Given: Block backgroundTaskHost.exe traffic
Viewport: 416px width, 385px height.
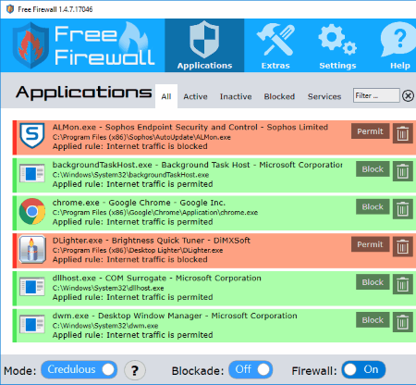Looking at the screenshot, I should tap(373, 169).
